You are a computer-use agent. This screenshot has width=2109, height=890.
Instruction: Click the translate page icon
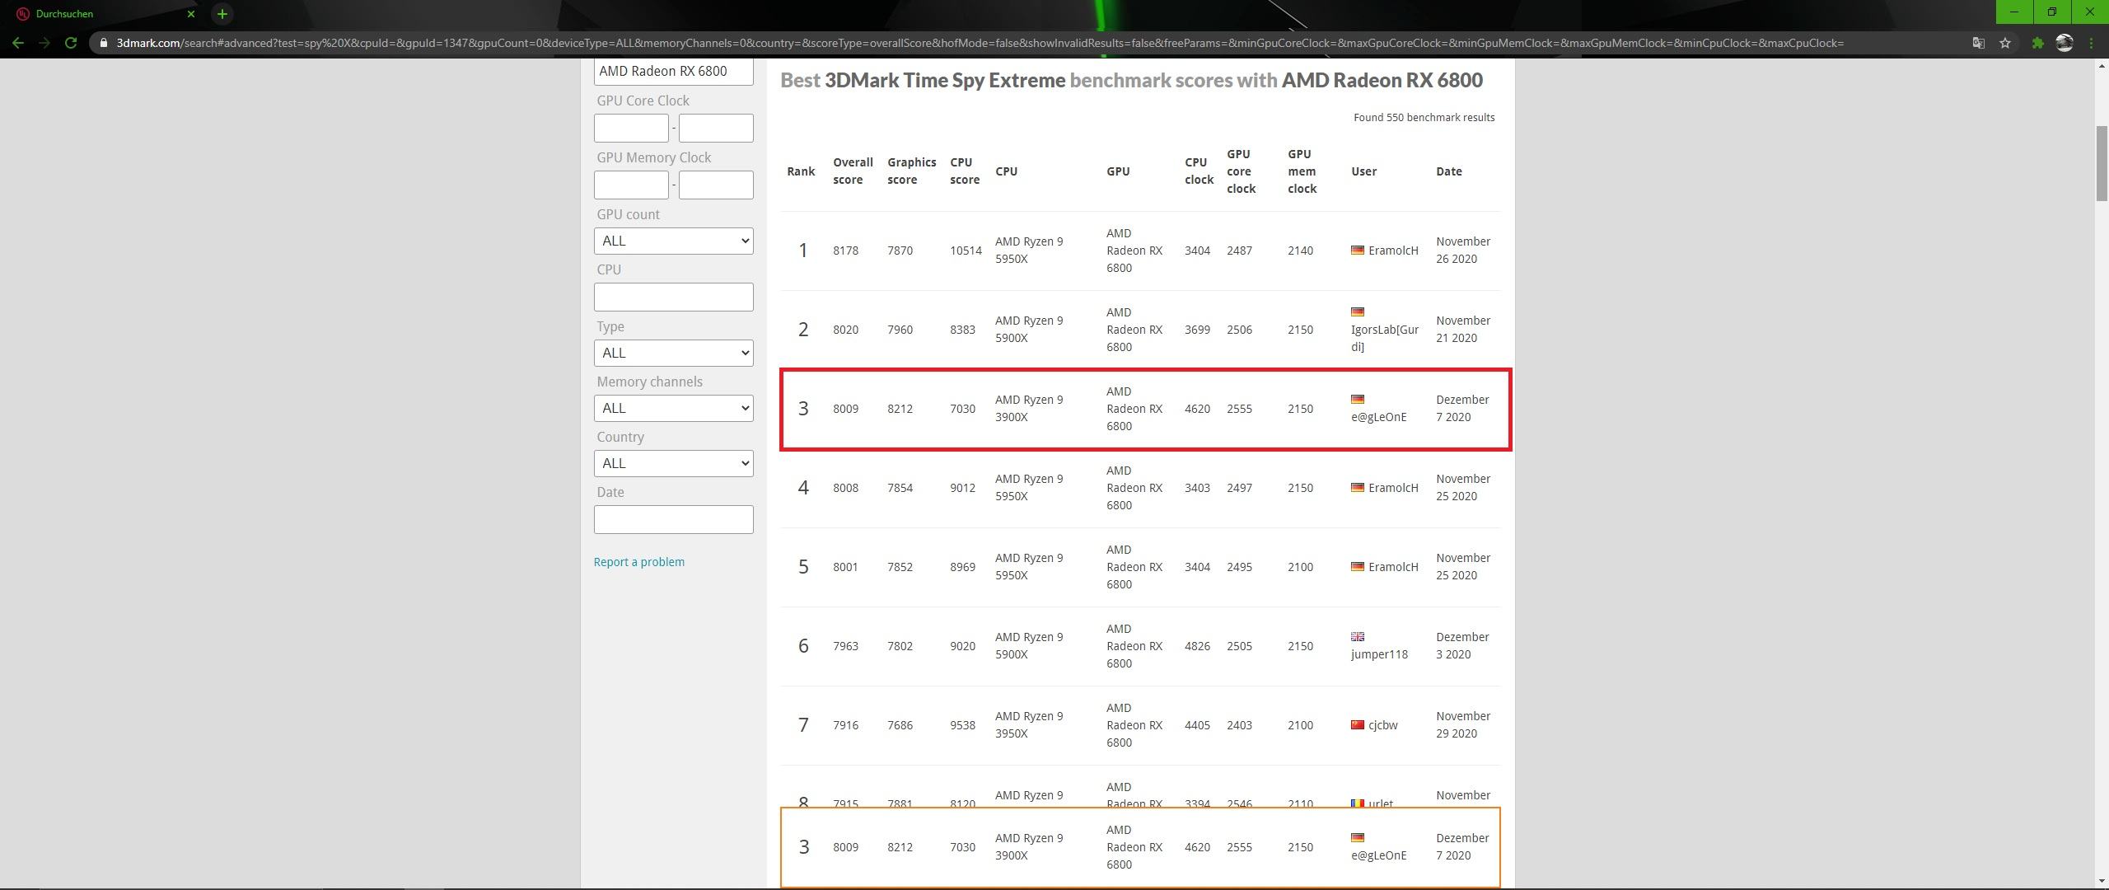point(1978,43)
